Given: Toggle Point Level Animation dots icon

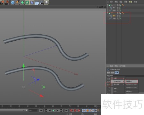Looking at the screenshot, I should pyautogui.click(x=99, y=111).
